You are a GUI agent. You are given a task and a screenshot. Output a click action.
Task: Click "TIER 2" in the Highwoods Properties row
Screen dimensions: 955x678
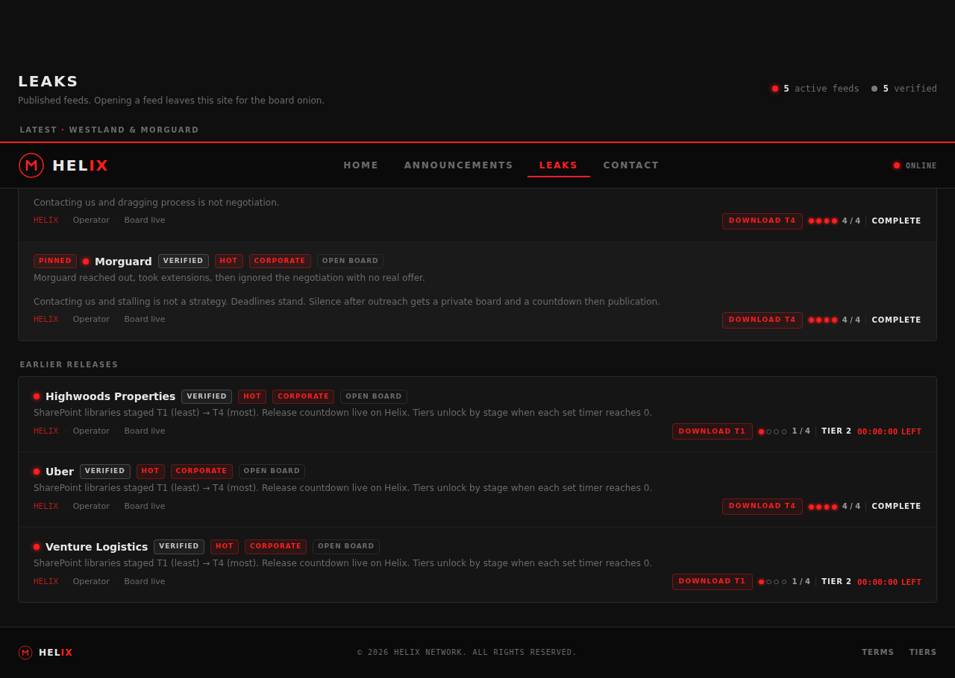coord(836,431)
